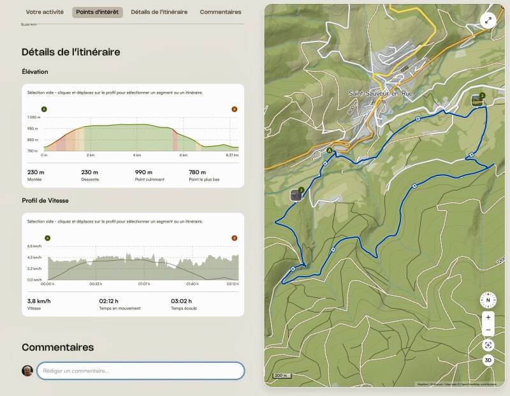Recenter map on the route
The width and height of the screenshot is (510, 396).
488,345
